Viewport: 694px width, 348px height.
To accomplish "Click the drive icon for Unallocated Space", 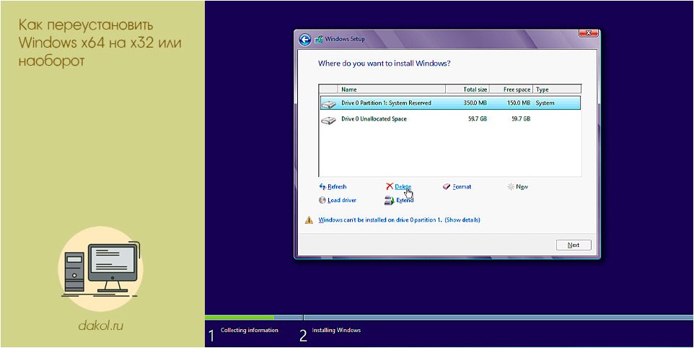I will (x=328, y=120).
